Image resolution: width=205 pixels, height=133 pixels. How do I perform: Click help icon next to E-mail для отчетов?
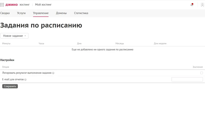tap(25, 80)
